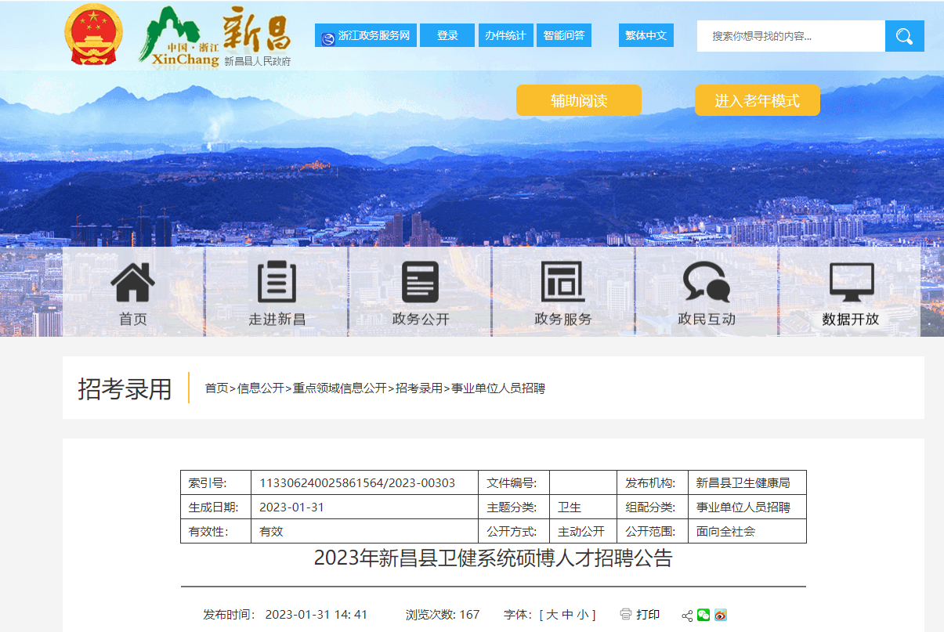Set font size to 大
Screen dimensions: 944x632
tap(552, 615)
